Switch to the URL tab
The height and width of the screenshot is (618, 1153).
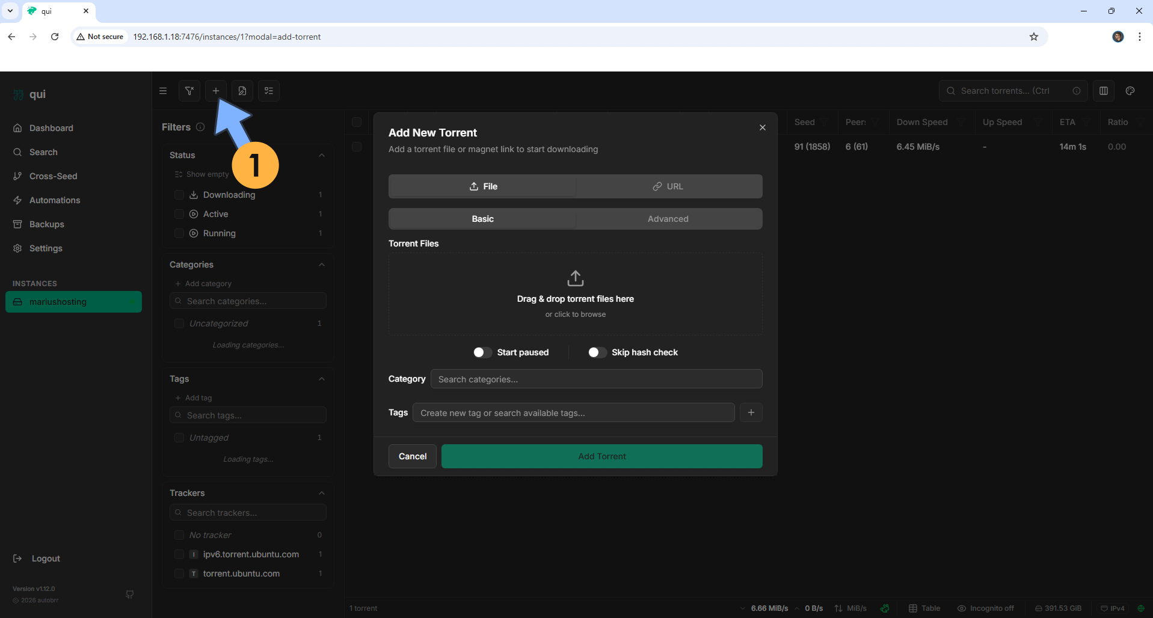(x=668, y=186)
